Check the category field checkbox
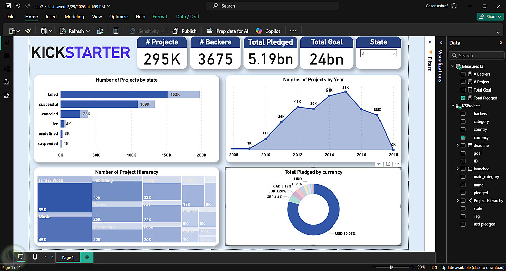506x271 pixels. pos(463,122)
